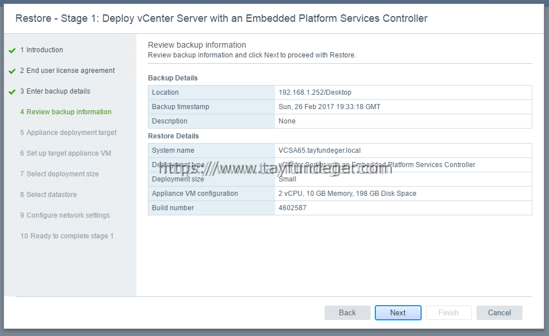Click the checkmark next to End user license agreement
Viewport: 549px width, 336px height.
(x=12, y=71)
